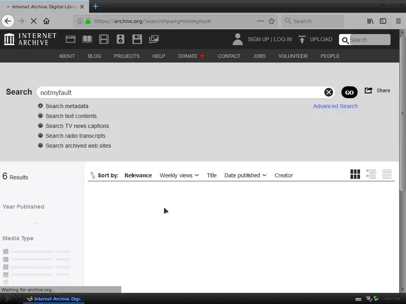406x304 pixels.
Task: Select the Search text contents option
Action: pos(40,116)
